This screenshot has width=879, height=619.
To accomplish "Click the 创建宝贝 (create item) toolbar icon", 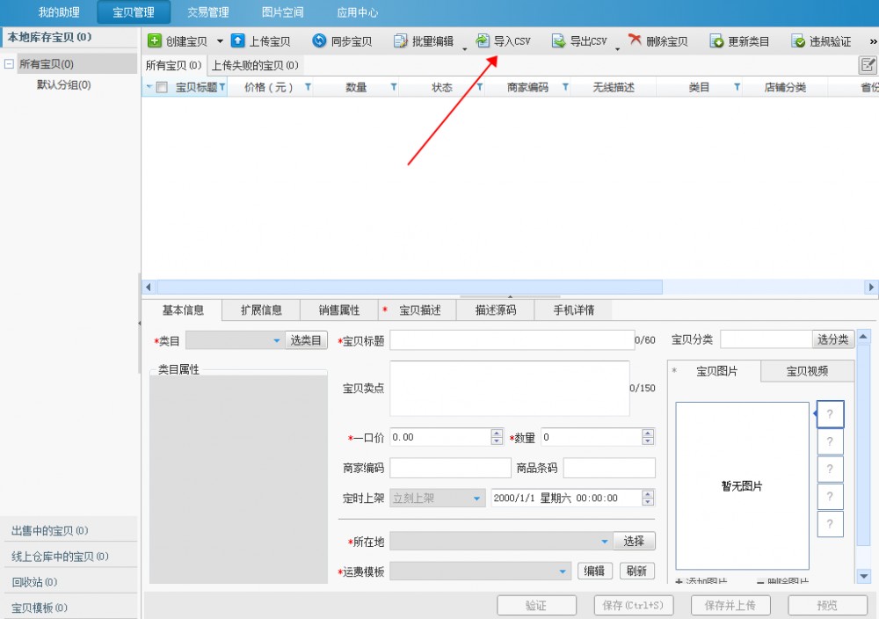I will pos(155,41).
